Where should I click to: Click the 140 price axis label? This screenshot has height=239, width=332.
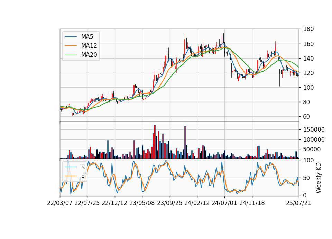pos(308,59)
